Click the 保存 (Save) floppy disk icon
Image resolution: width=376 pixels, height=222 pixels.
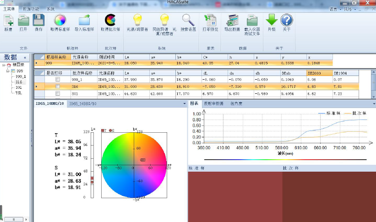38,21
